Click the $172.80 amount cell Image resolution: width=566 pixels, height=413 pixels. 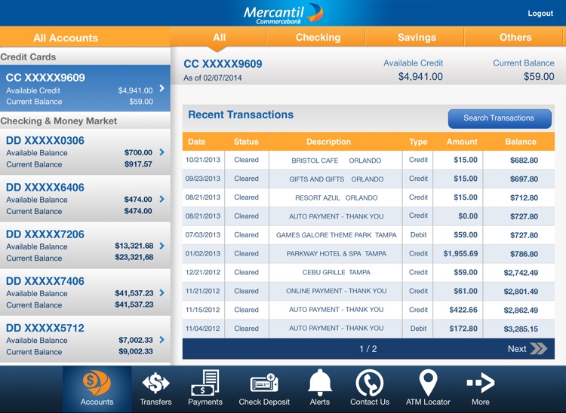click(463, 329)
